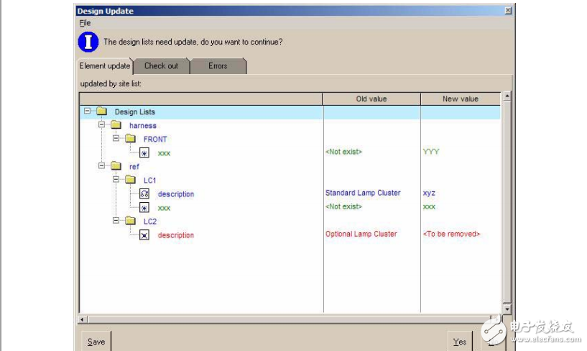This screenshot has width=587, height=351.
Task: Click the Save button
Action: (x=96, y=342)
